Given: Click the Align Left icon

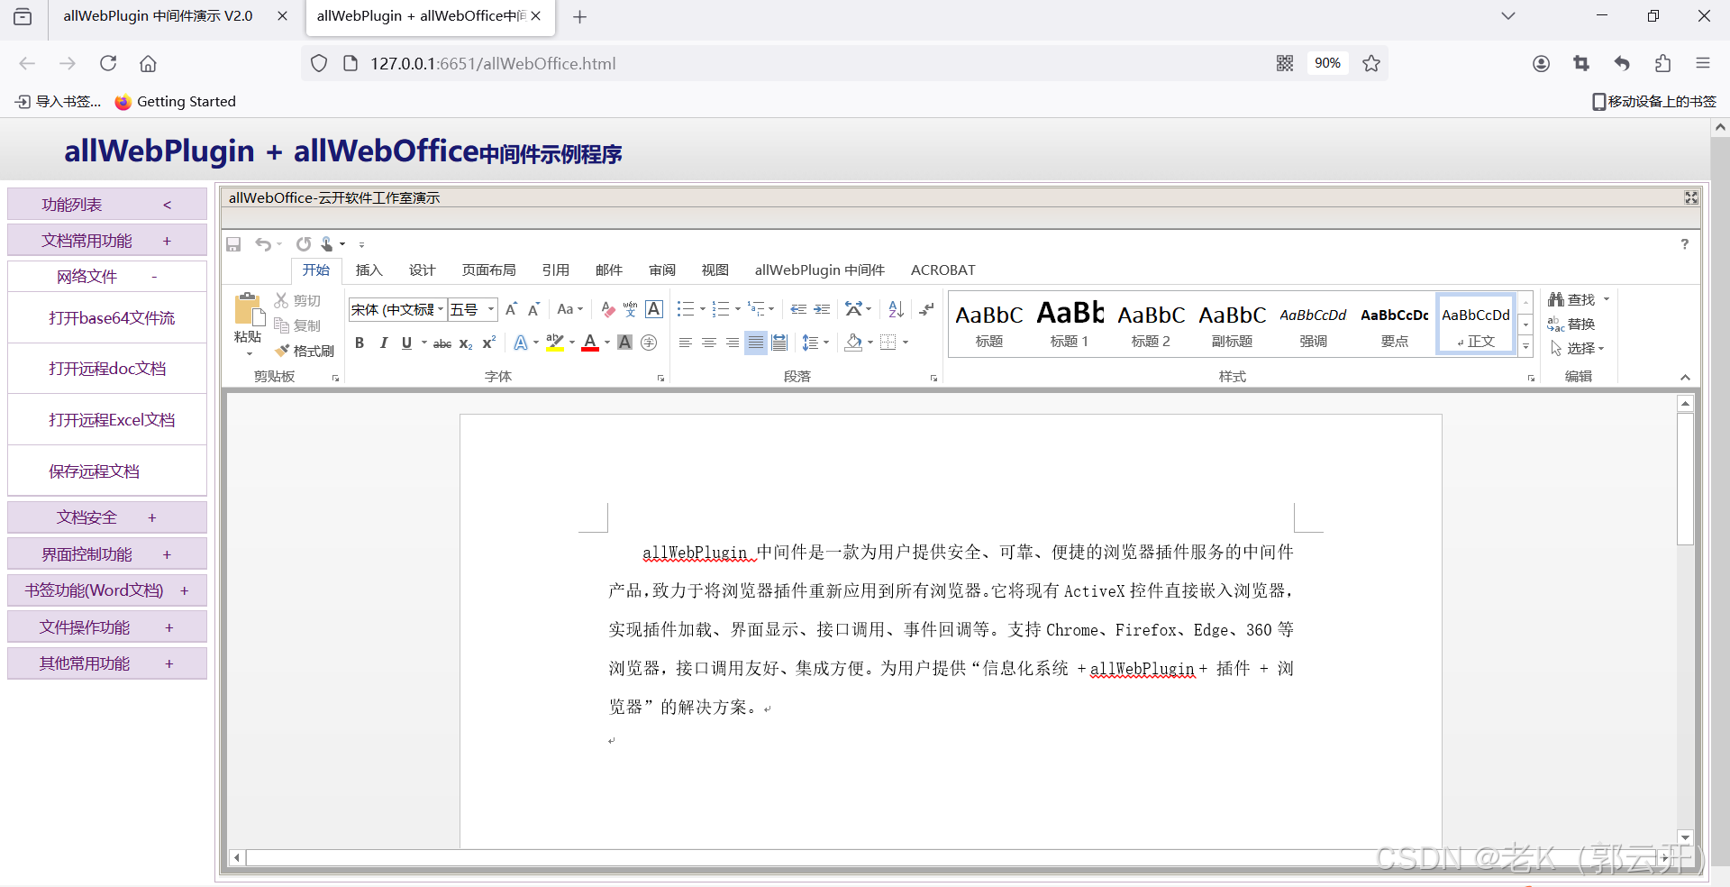Looking at the screenshot, I should 686,343.
